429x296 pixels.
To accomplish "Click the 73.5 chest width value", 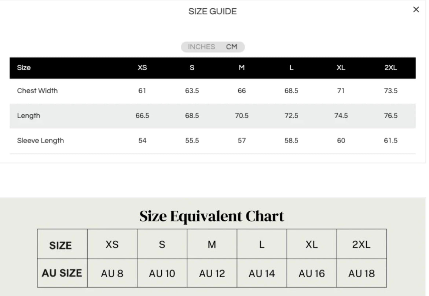I will click(390, 91).
